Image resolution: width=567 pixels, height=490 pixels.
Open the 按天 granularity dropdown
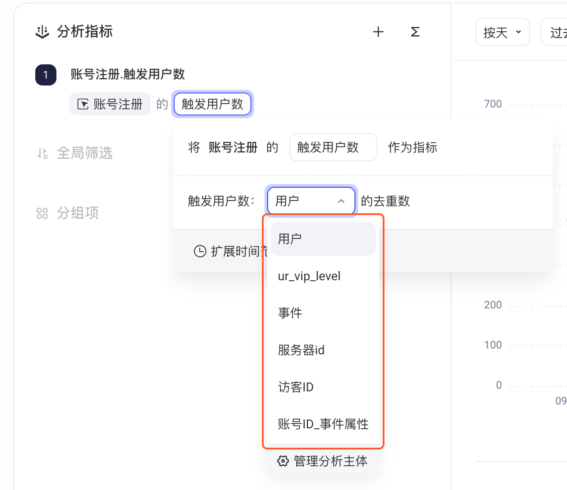[503, 32]
